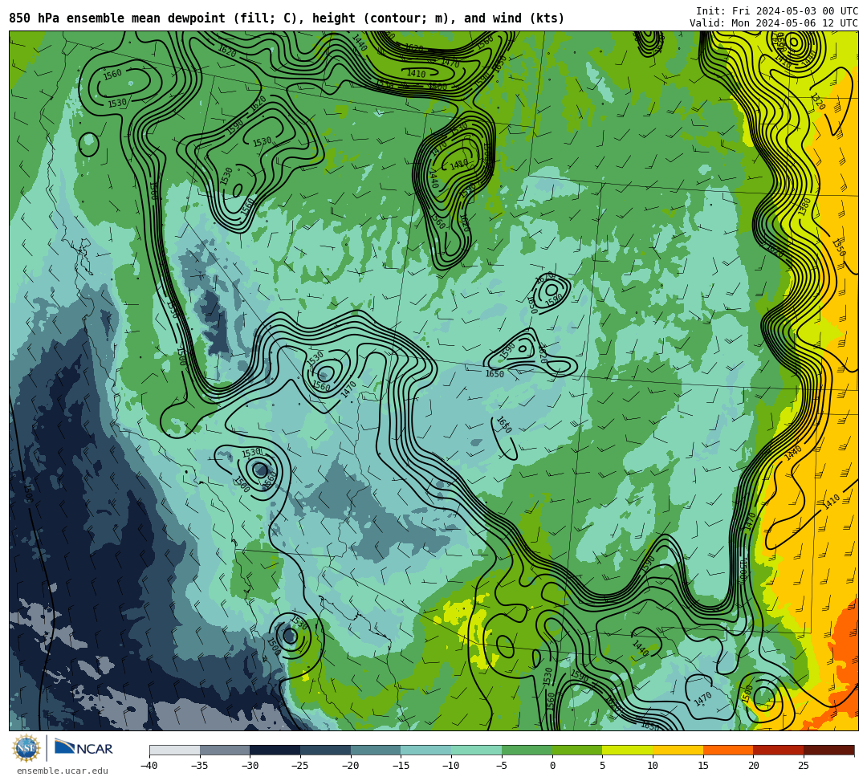This screenshot has height=781, width=867.
Task: Select the -25 to -20 colorbar swatch
Action: pyautogui.click(x=326, y=750)
